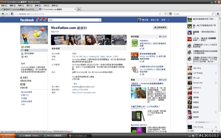Viewport: 221px width, 138px height.
Task: Open the bookmark star dropdown arrow
Action: point(163,14)
